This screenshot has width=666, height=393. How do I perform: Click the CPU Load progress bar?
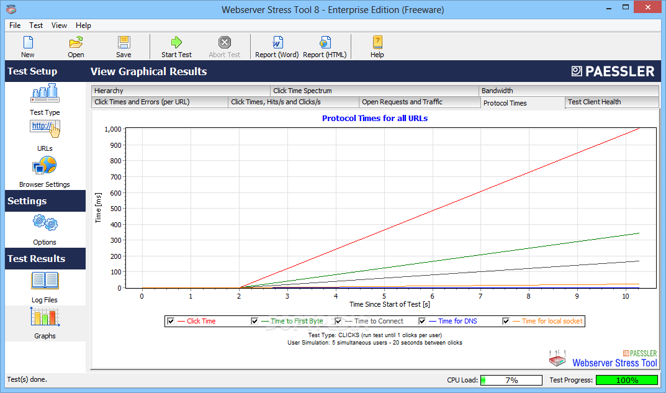tap(511, 380)
